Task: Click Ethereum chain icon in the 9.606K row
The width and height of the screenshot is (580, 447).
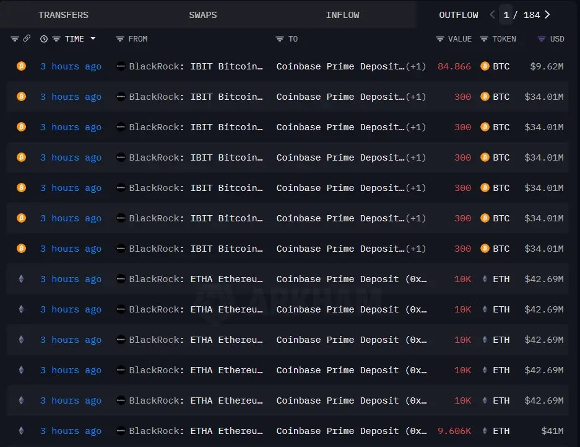Action: click(x=22, y=431)
